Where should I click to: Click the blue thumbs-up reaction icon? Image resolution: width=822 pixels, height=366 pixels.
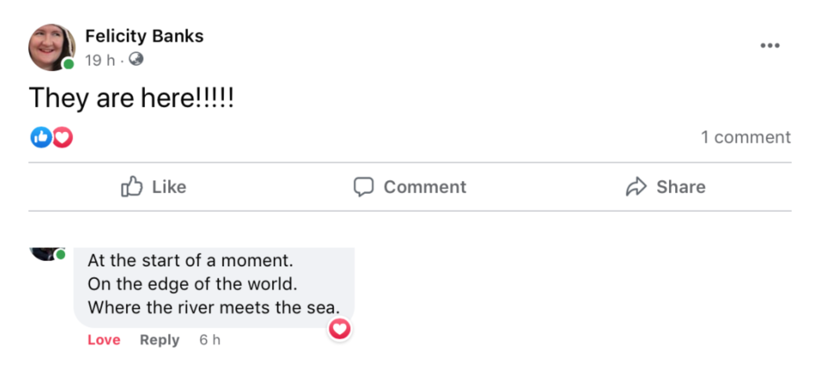tap(41, 137)
